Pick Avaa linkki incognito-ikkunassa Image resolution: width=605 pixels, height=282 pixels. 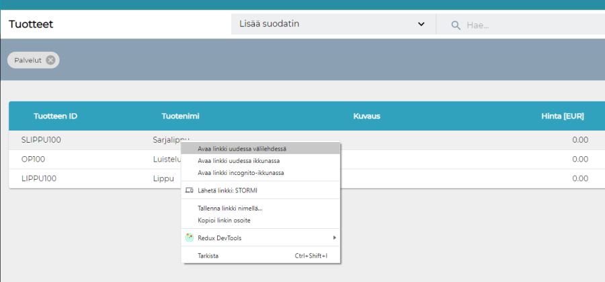(241, 173)
